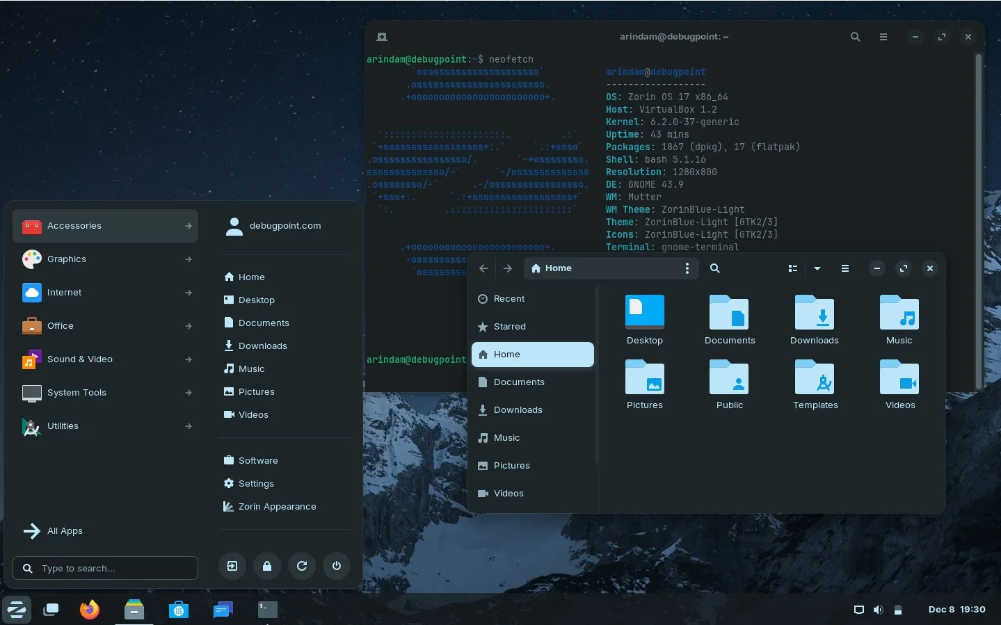Open the terminal from the taskbar
Image resolution: width=1001 pixels, height=625 pixels.
coord(267,610)
